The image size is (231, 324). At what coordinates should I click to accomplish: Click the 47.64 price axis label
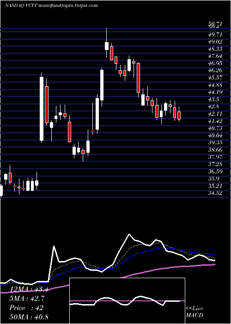click(x=215, y=56)
